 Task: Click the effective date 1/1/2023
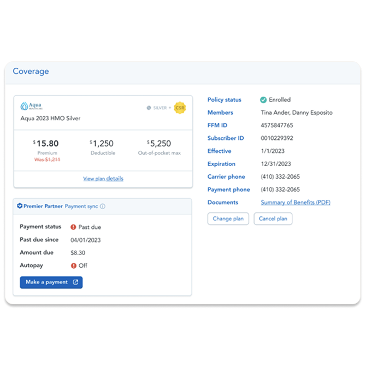273,151
